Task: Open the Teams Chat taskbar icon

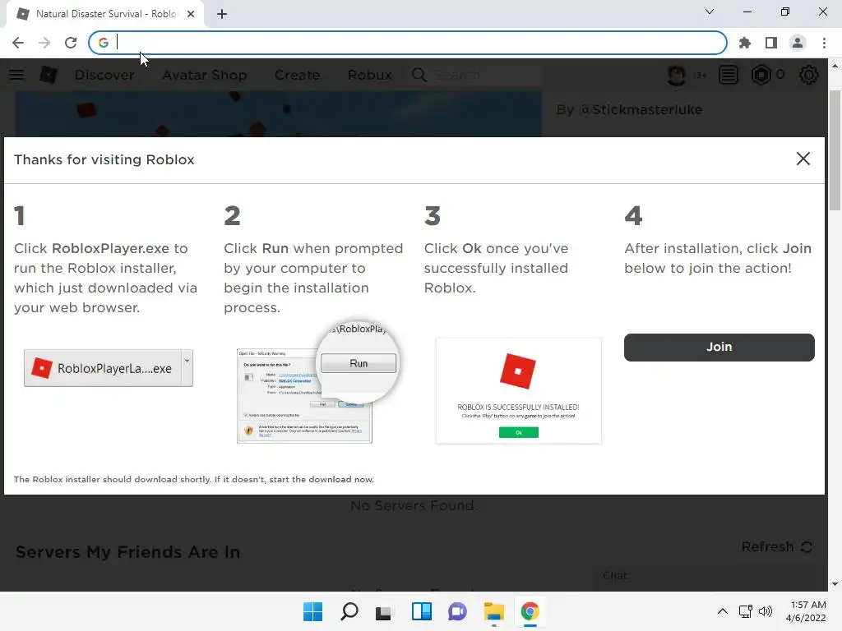Action: (x=457, y=611)
